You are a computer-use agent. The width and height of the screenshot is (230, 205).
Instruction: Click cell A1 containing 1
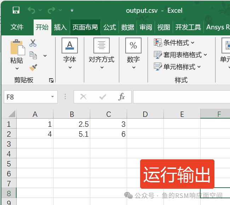click(35, 124)
